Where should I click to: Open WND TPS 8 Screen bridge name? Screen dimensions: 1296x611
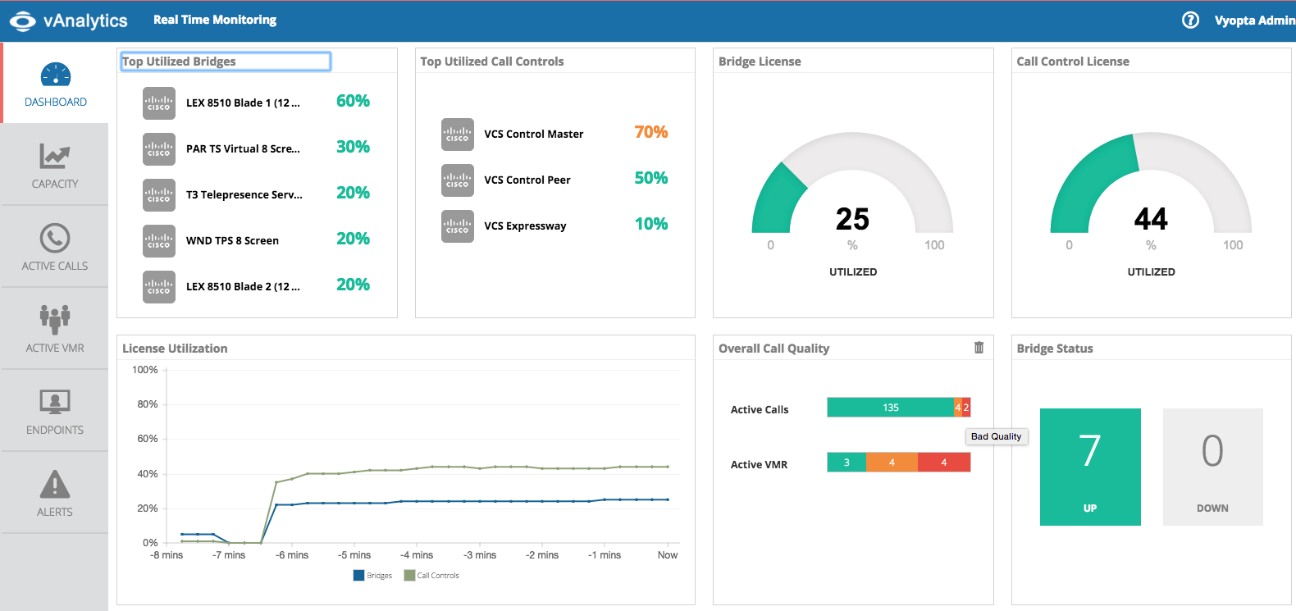click(232, 240)
